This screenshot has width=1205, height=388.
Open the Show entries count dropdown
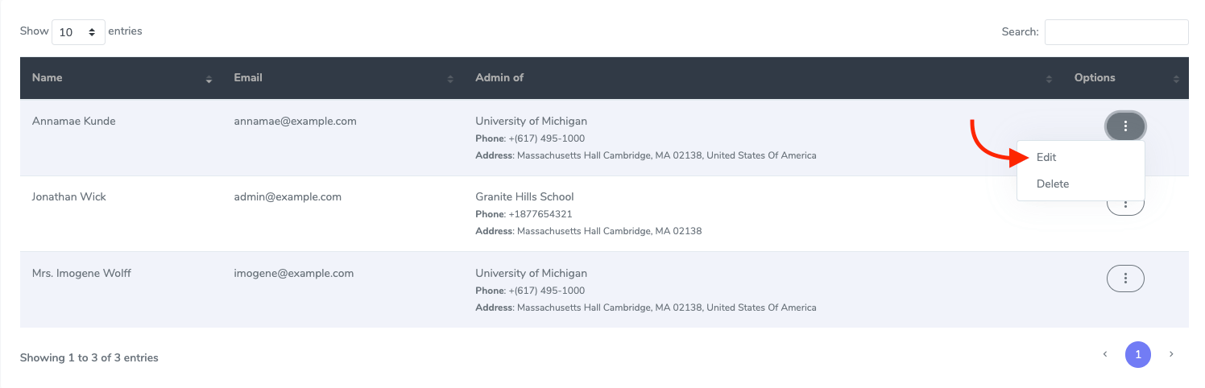click(78, 32)
